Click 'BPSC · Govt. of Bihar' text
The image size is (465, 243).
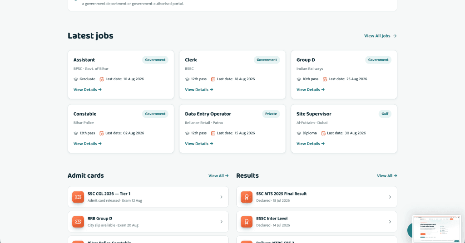[x=91, y=68]
